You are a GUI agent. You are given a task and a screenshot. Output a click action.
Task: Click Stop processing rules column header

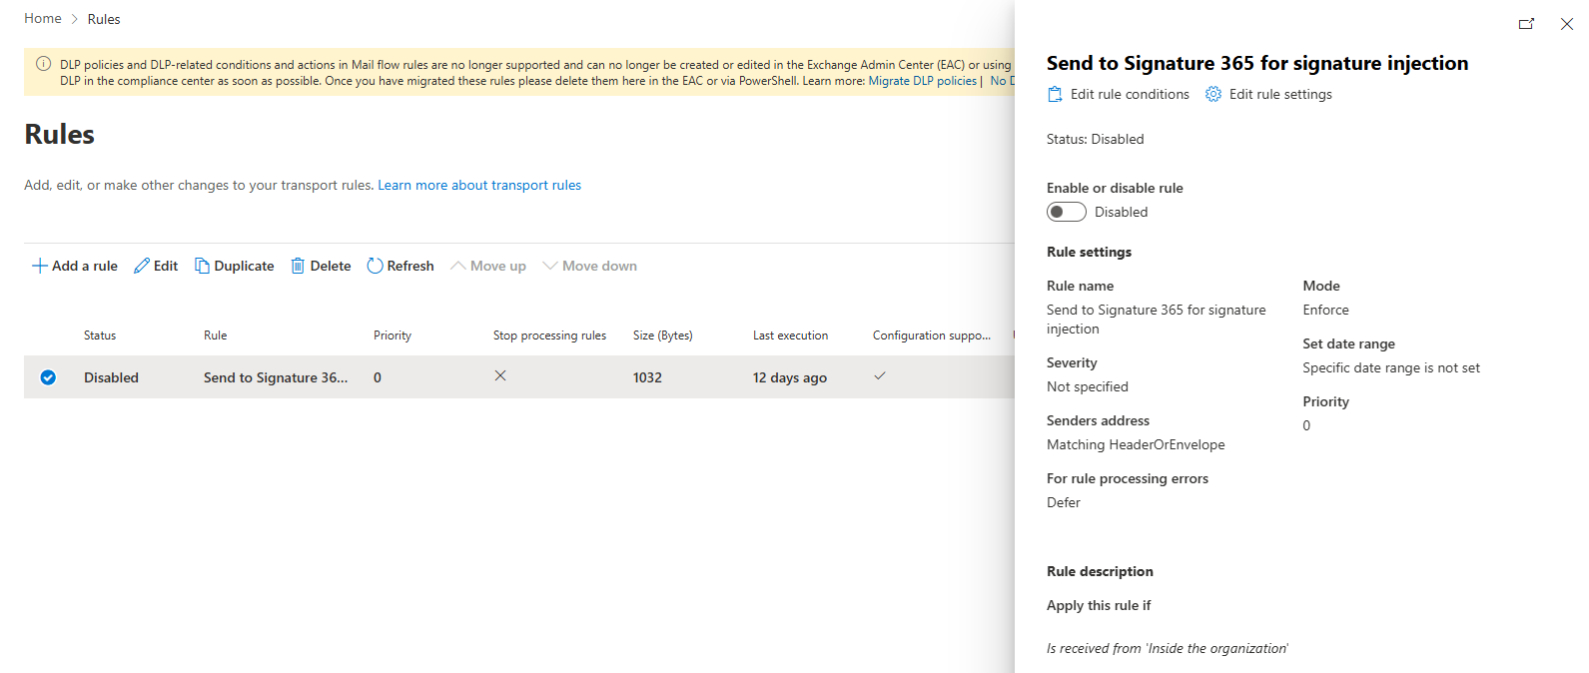tap(549, 336)
